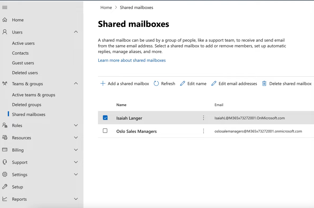Click the Roles icon in sidebar
The width and height of the screenshot is (314, 208).
point(5,125)
